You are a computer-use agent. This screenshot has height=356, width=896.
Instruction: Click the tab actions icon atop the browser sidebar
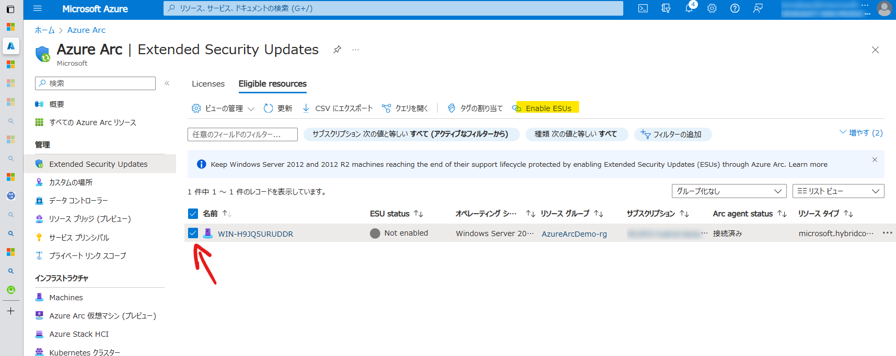tap(10, 9)
